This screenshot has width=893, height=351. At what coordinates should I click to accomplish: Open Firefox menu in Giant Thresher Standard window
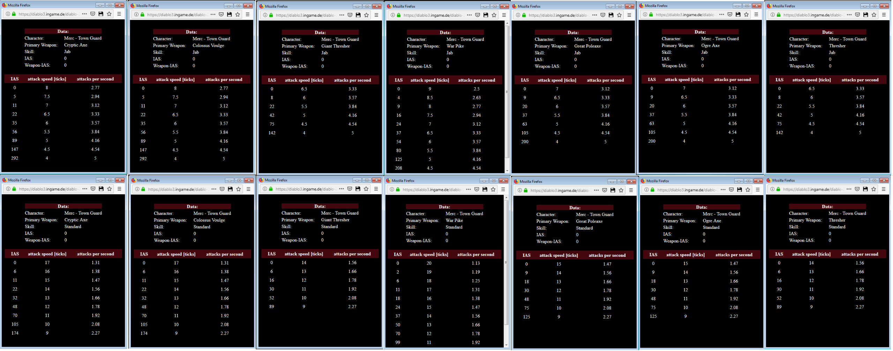(376, 189)
